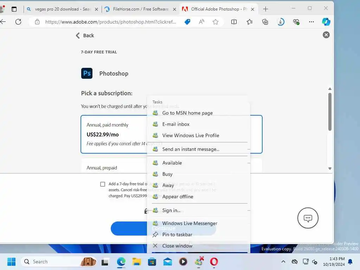This screenshot has height=270, width=360.
Task: Open E-mail inbox from jump list
Action: [198, 124]
